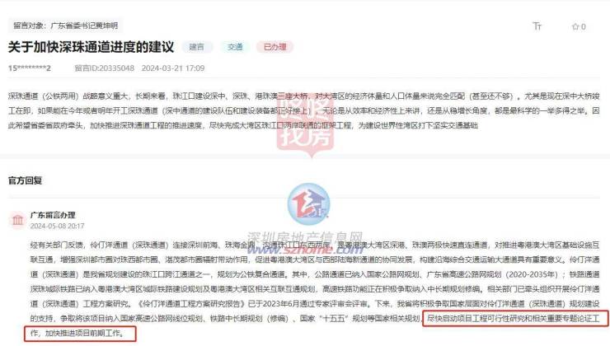Click the red 找房 watermark logo
This screenshot has width=610, height=346.
(x=306, y=124)
